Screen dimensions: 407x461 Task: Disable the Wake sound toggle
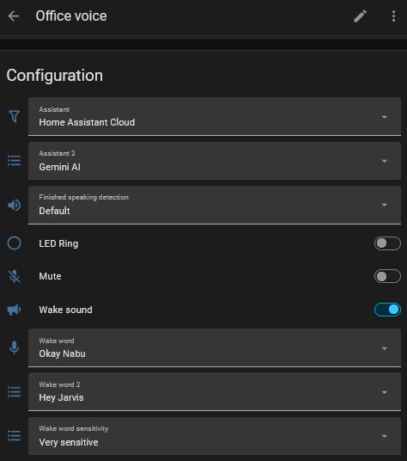click(x=387, y=310)
